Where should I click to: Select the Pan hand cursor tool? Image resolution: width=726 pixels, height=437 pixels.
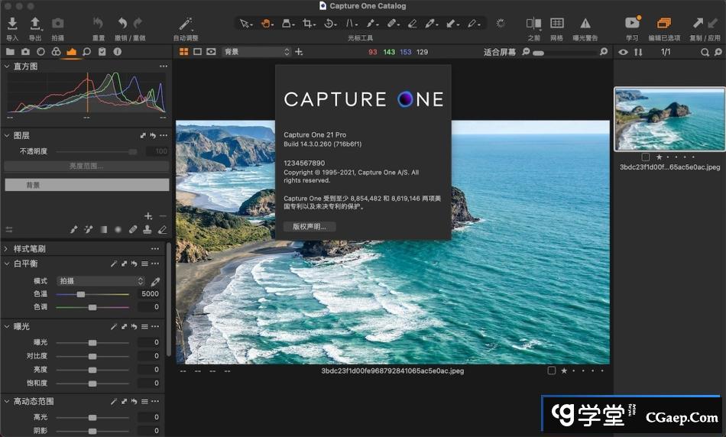click(267, 24)
